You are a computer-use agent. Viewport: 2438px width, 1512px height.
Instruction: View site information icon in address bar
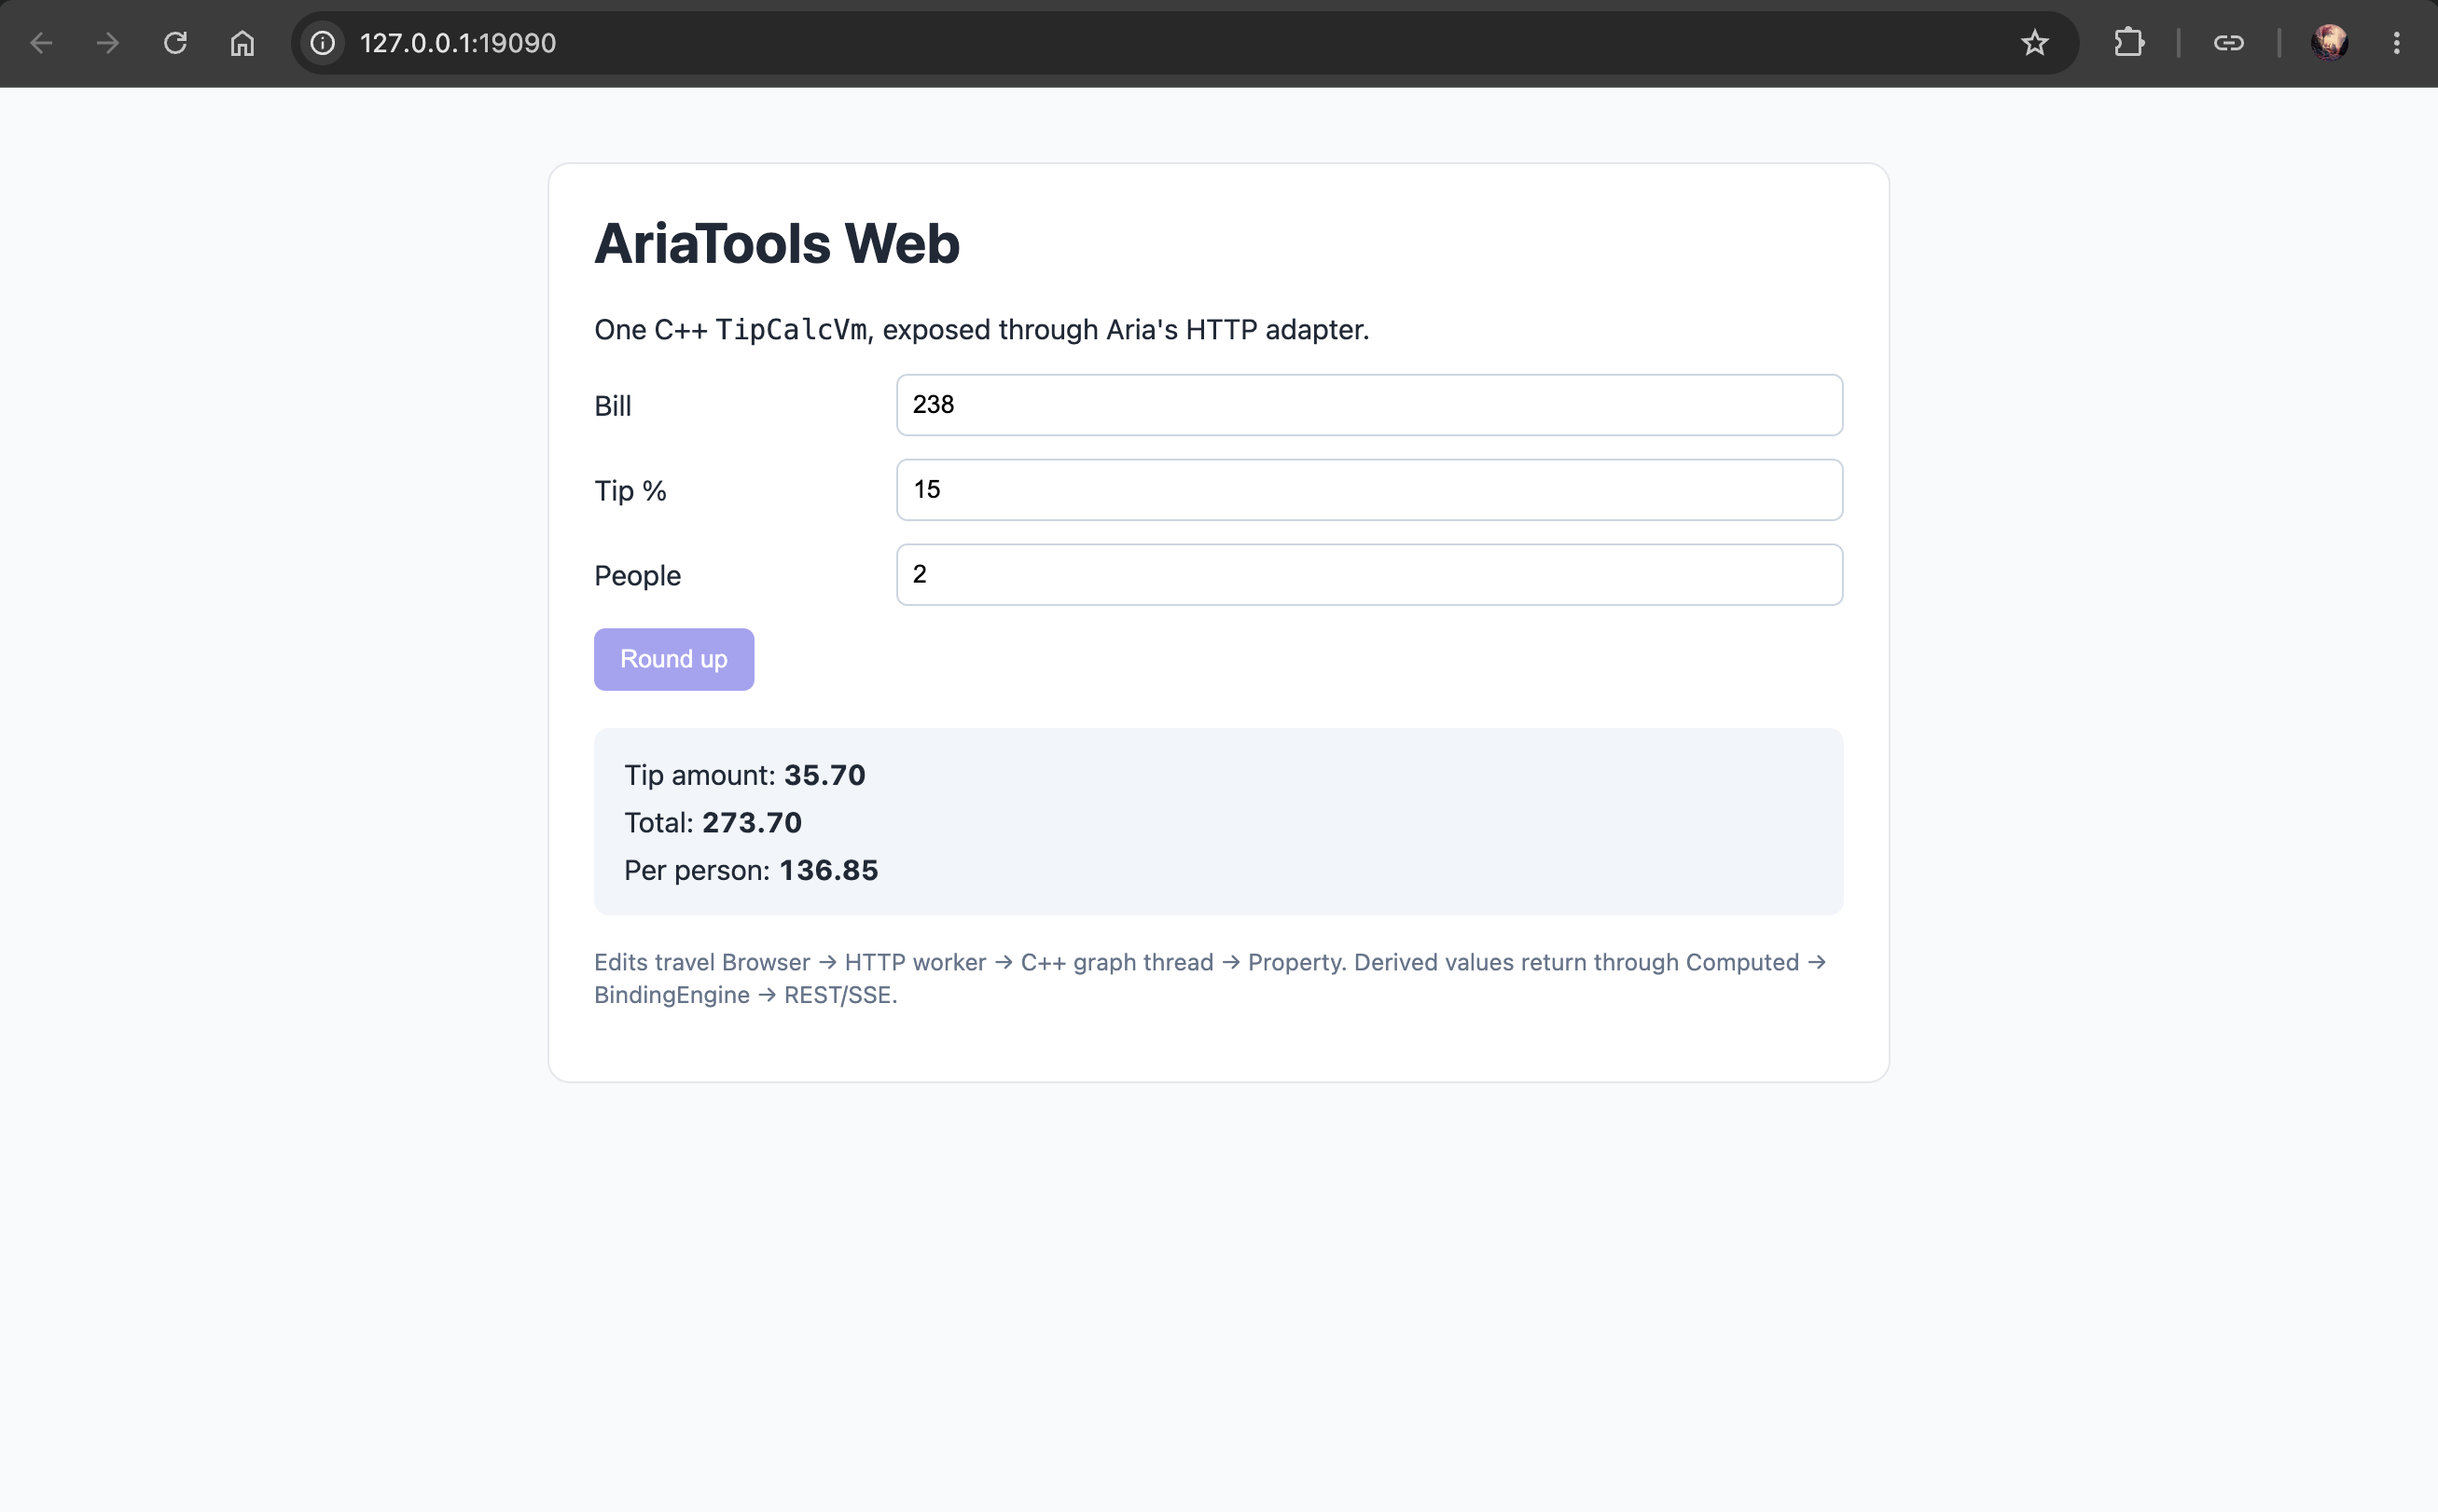(322, 43)
